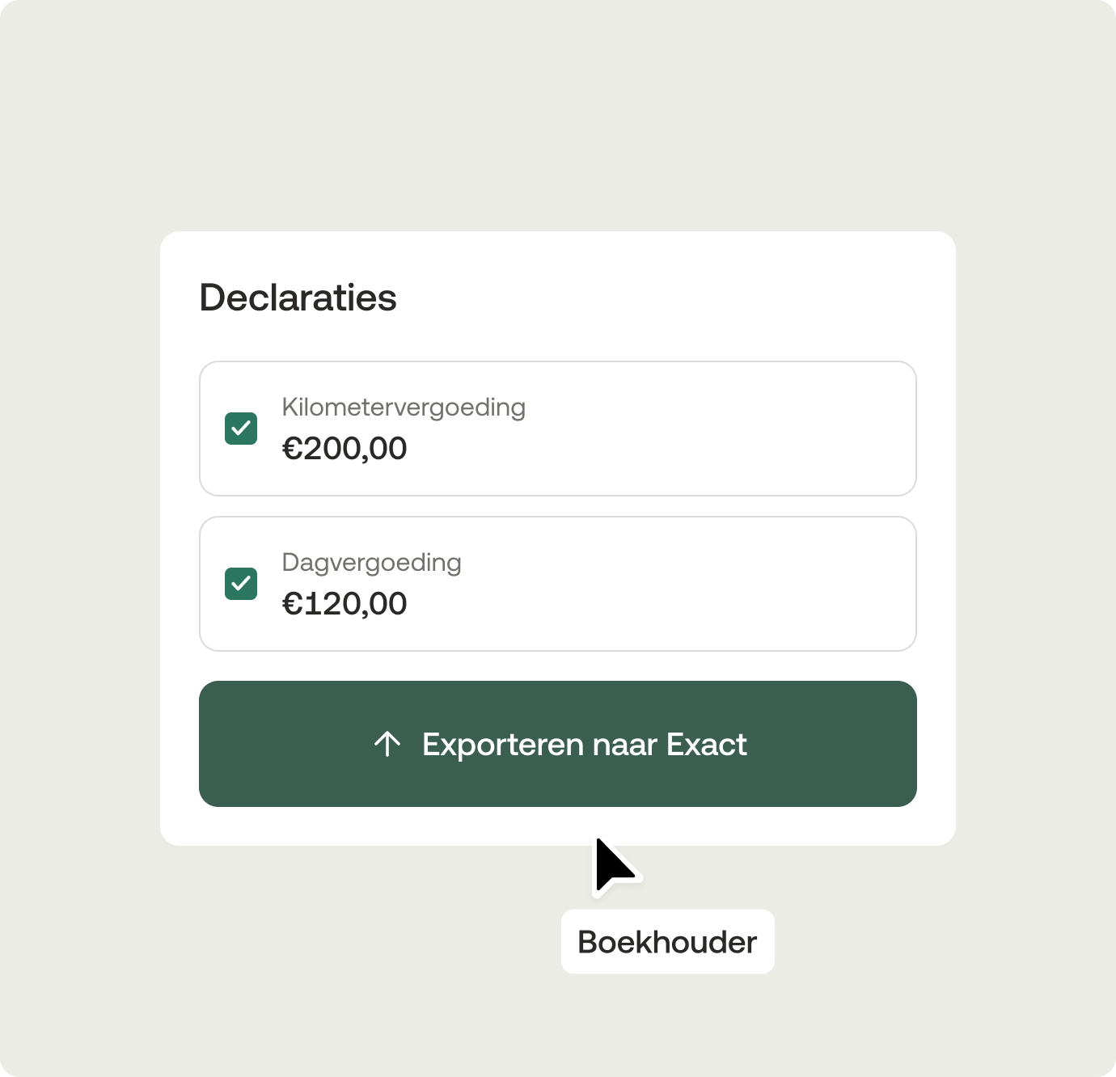Select the €200,00 amount
The width and height of the screenshot is (1116, 1077).
[x=345, y=449]
